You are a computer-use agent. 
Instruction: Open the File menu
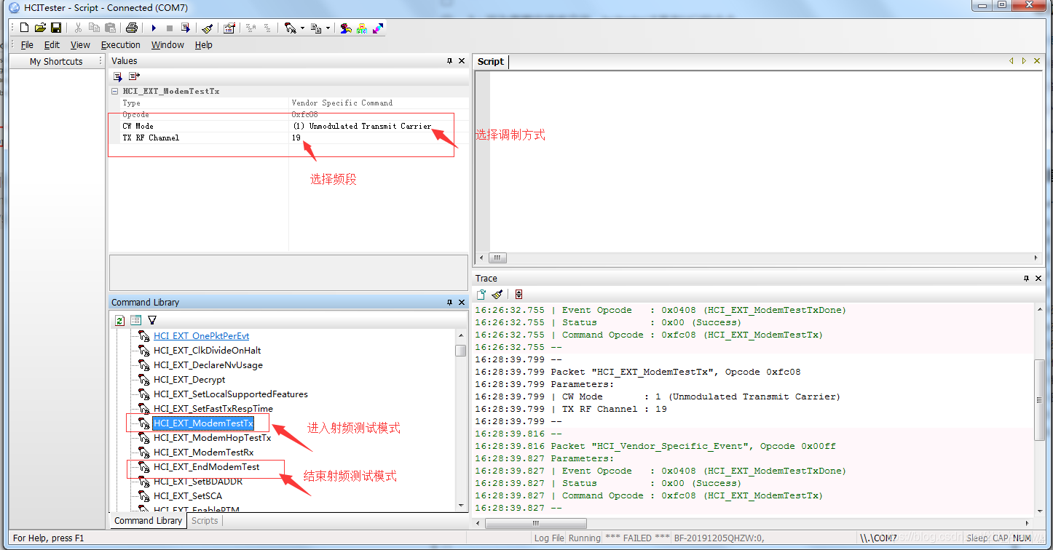point(27,45)
